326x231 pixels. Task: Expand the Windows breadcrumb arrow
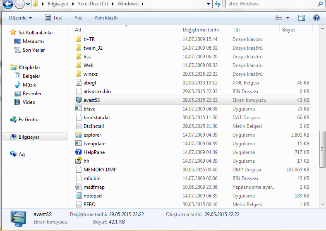click(142, 4)
